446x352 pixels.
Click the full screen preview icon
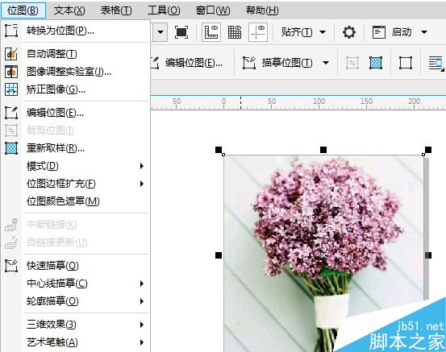tap(181, 32)
